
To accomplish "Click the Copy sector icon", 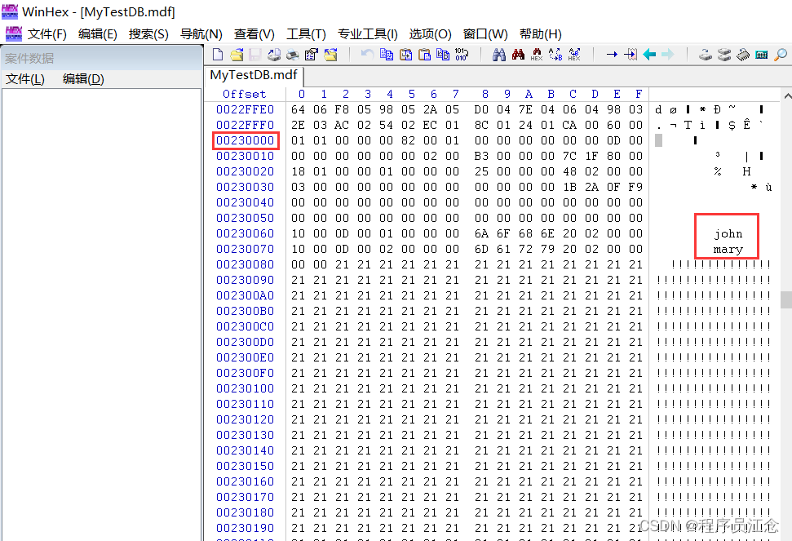I will 387,54.
